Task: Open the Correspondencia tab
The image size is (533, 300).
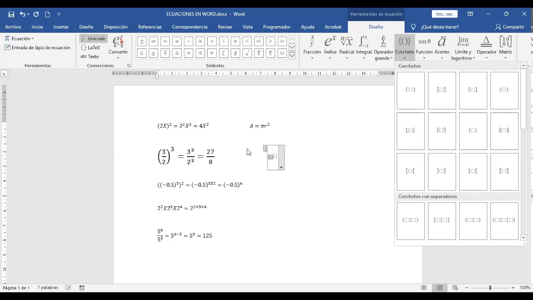Action: [189, 27]
